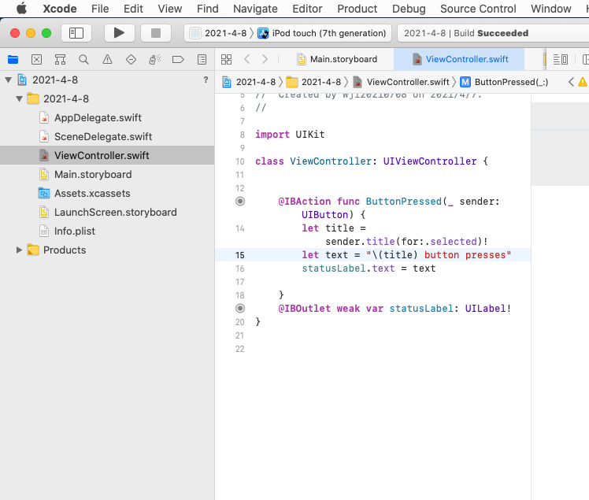Click the IBAction connection circle for ButtonPressed
The image size is (589, 500).
pos(240,202)
